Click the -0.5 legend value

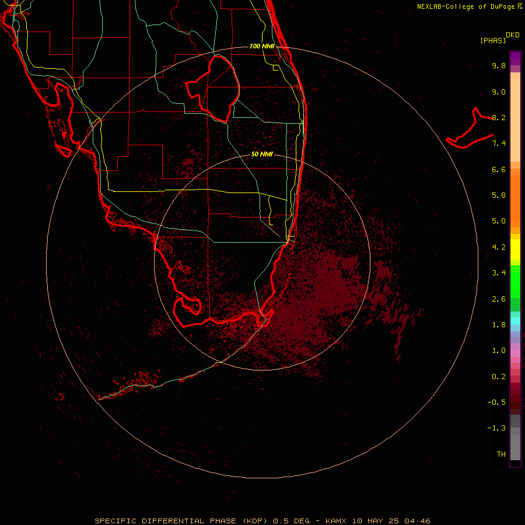click(496, 402)
